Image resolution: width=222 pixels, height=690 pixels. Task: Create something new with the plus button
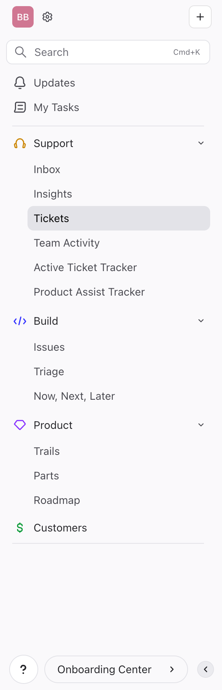pos(200,17)
